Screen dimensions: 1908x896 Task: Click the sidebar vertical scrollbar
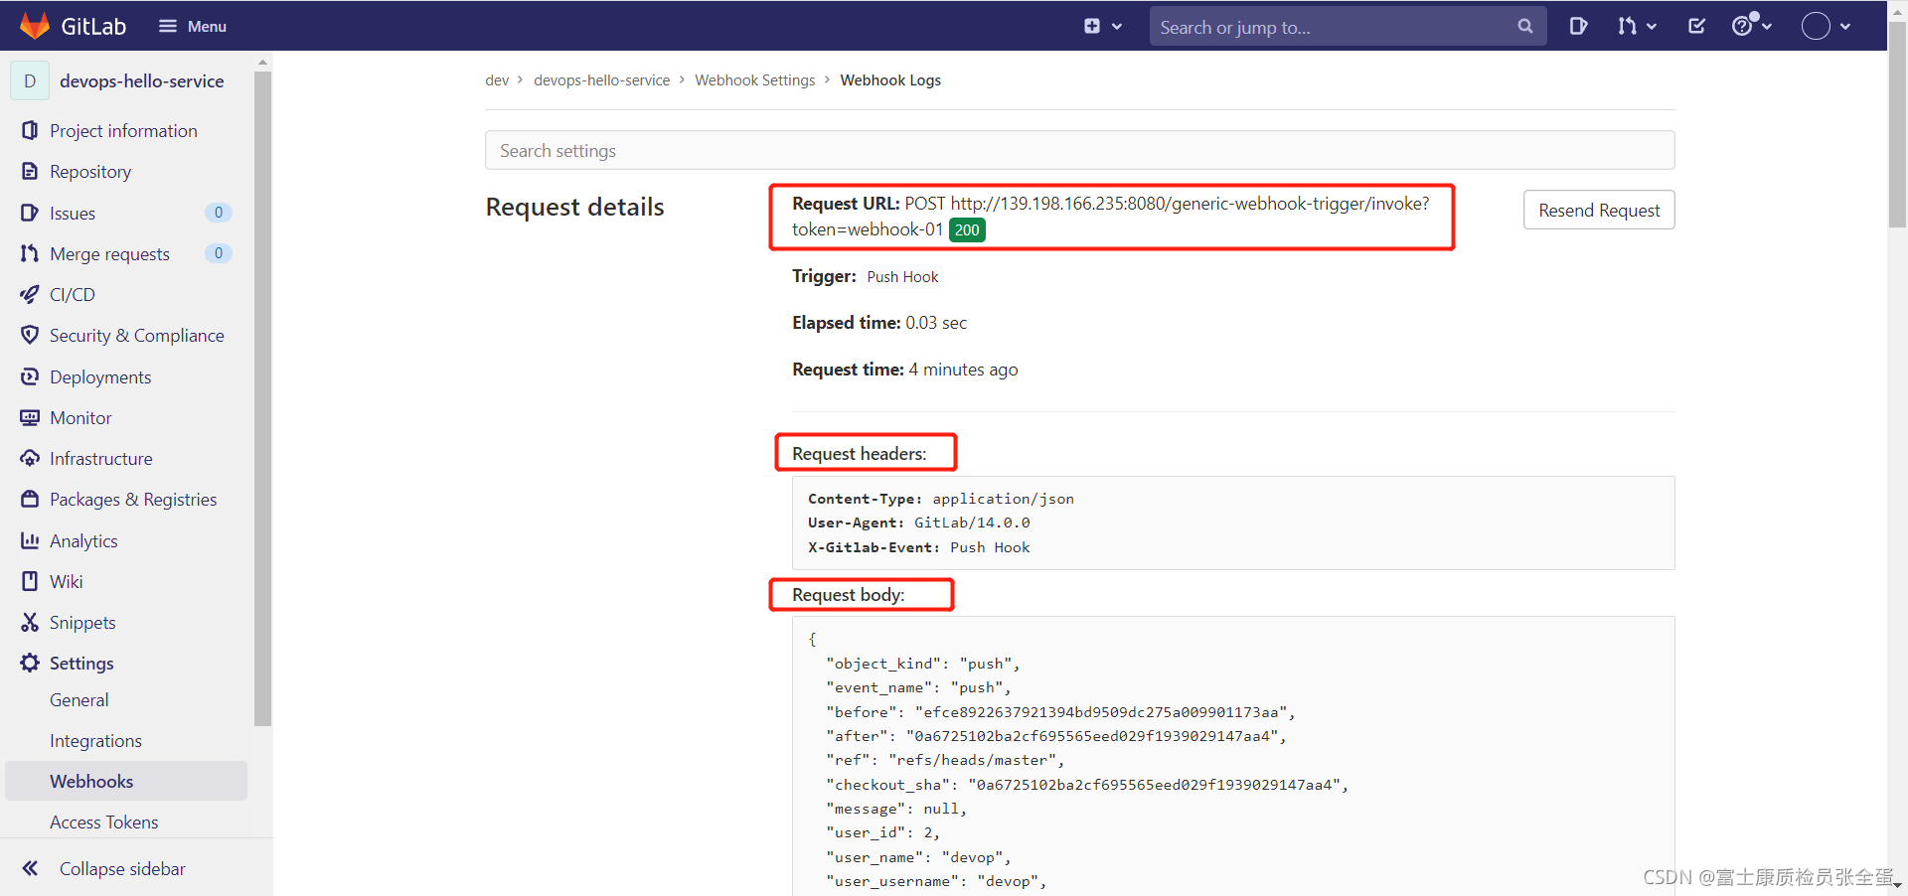pos(262,397)
